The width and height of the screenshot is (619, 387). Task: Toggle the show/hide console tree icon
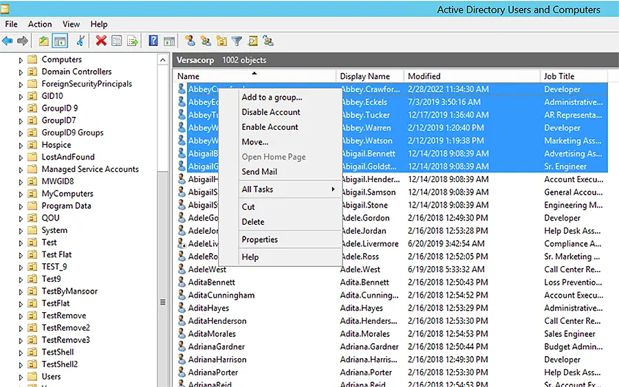[x=60, y=41]
